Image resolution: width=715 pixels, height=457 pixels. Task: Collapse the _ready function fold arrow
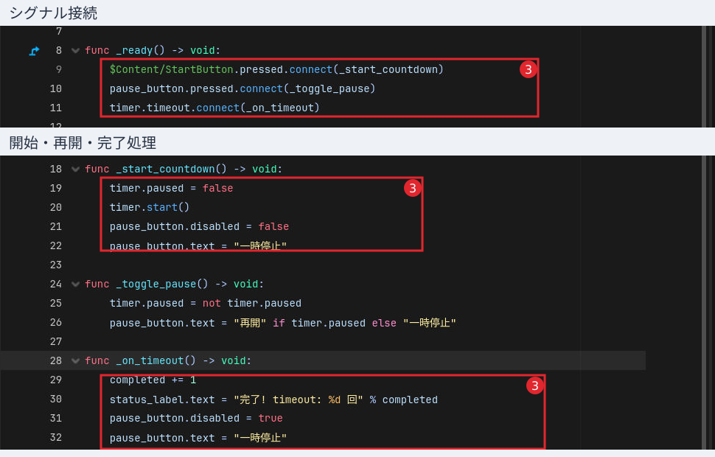coord(75,51)
